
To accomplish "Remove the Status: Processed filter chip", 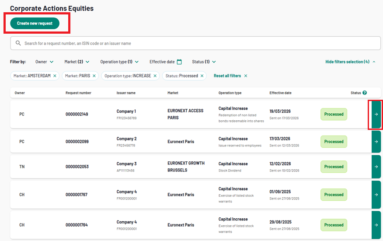I will [202, 76].
